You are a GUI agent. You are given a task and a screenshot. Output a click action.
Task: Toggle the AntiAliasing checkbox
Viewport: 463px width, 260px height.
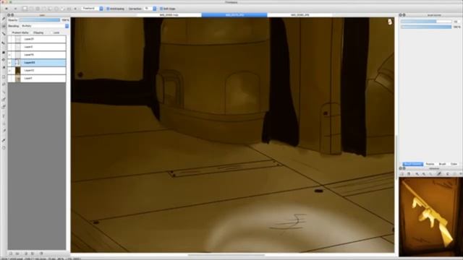[x=108, y=9]
